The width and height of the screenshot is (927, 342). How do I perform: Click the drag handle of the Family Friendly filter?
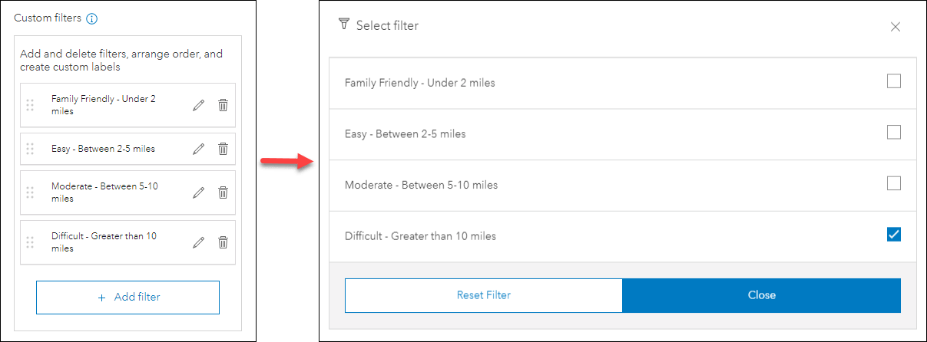31,106
